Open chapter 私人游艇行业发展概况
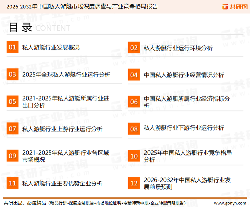250x207 pixels. tap(51, 48)
